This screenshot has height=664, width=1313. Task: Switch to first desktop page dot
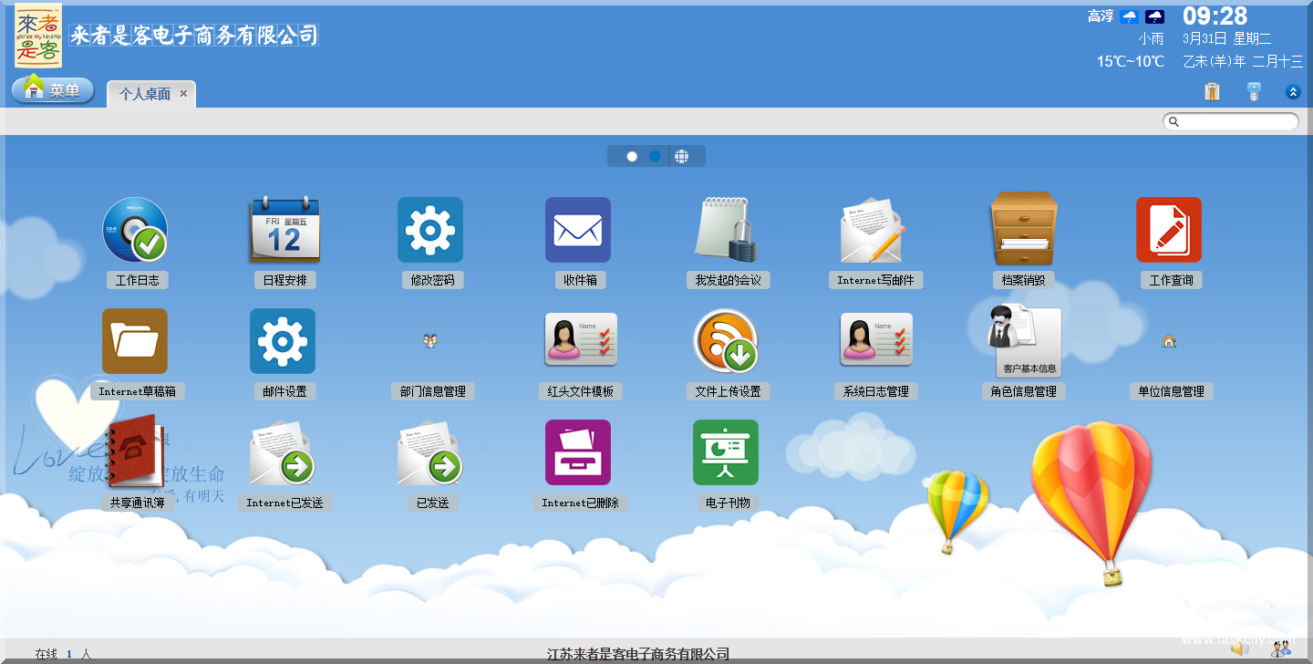tap(632, 157)
